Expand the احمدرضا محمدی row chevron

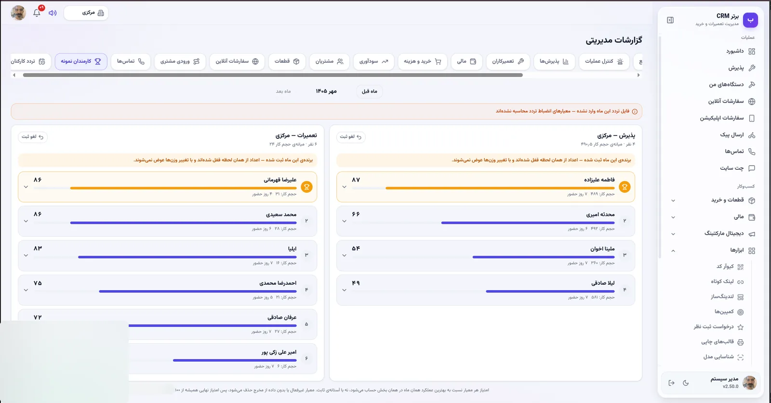[26, 290]
